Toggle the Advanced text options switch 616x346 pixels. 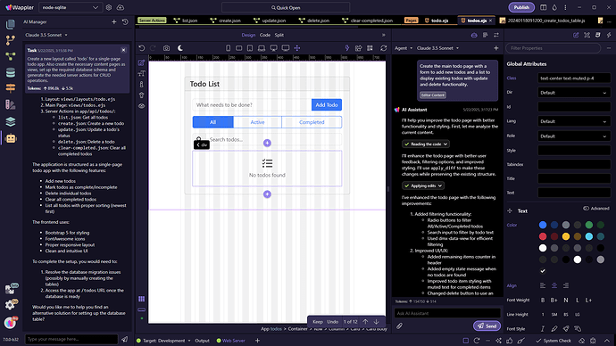[586, 209]
